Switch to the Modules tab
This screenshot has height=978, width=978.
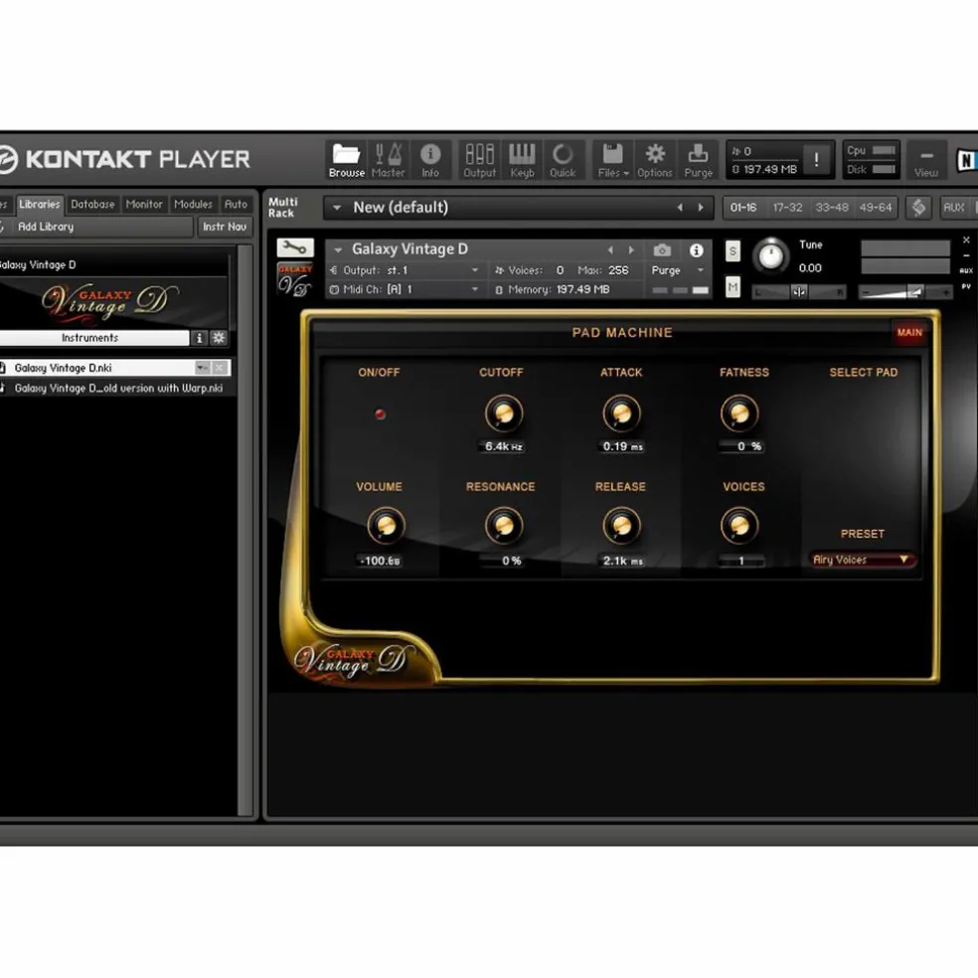click(193, 204)
